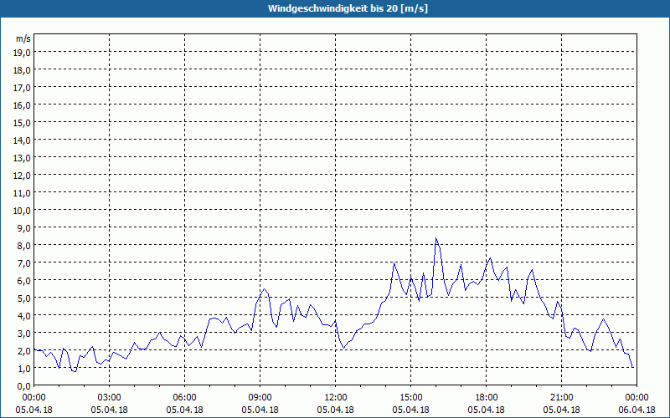Pick the '3,0' y-axis tick label
Image resolution: width=670 pixels, height=418 pixels.
(x=23, y=334)
